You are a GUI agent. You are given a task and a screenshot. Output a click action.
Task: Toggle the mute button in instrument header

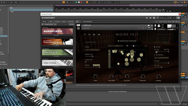point(155,29)
